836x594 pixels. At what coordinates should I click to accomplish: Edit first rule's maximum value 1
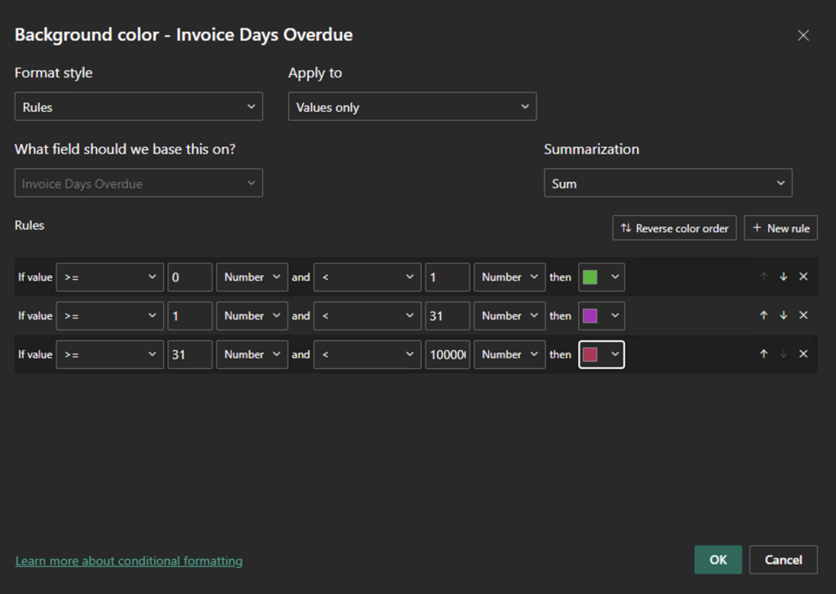click(447, 277)
